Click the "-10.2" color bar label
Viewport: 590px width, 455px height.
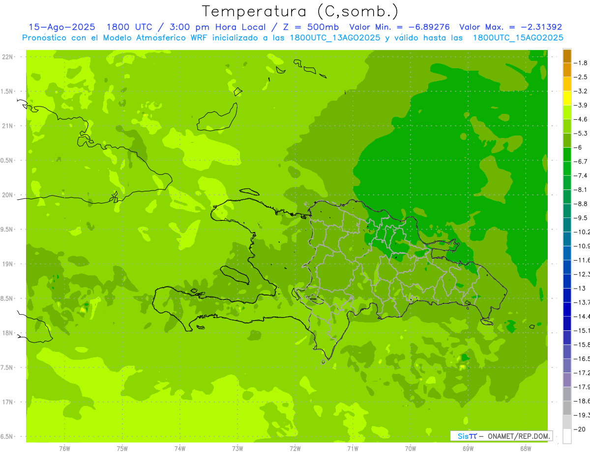point(582,232)
